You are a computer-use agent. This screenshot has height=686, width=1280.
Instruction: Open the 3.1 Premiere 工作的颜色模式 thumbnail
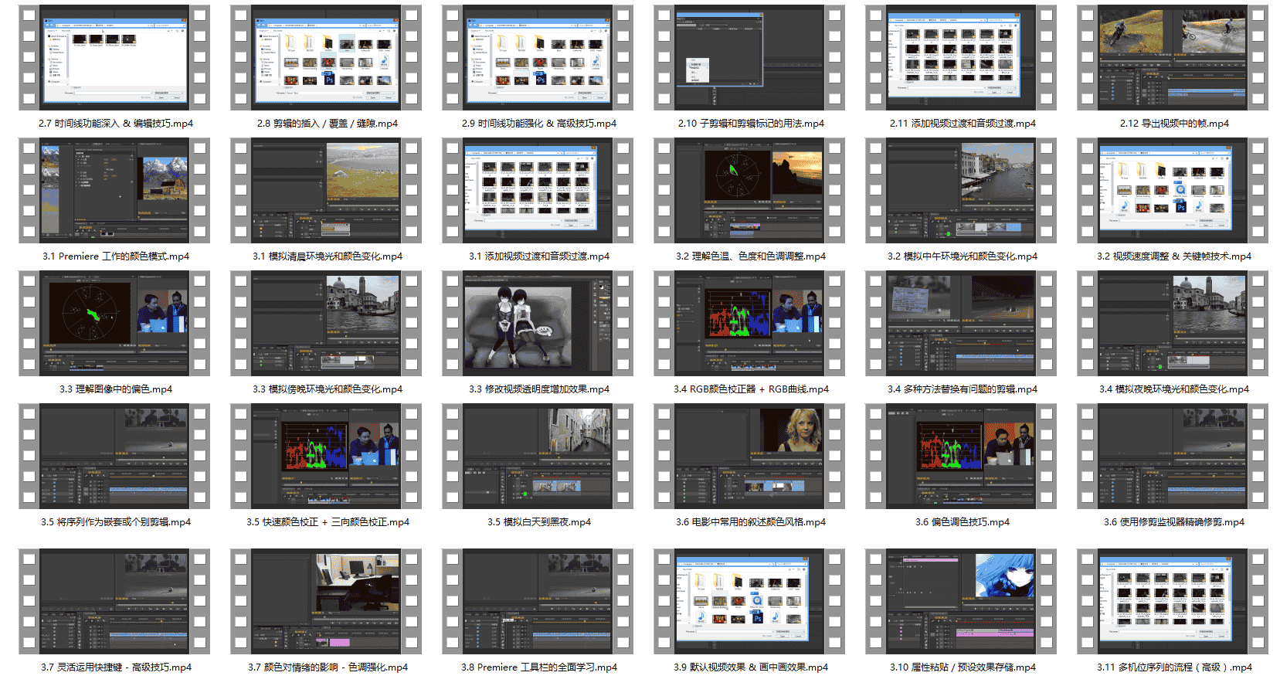114,191
